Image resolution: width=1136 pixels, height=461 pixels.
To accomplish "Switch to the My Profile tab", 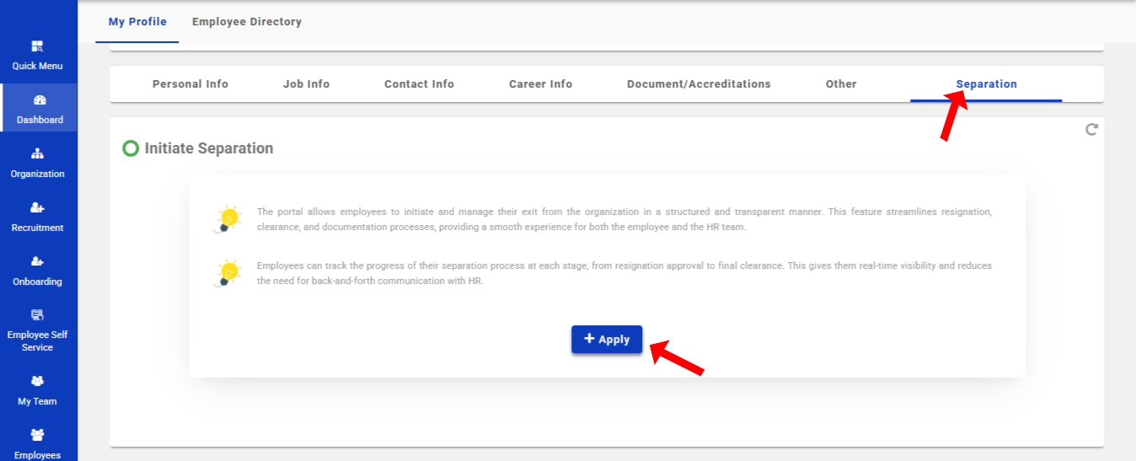I will pyautogui.click(x=137, y=22).
